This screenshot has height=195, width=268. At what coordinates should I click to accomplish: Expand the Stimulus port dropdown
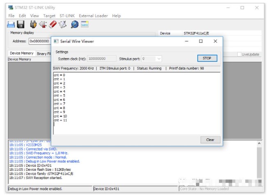click(x=159, y=59)
